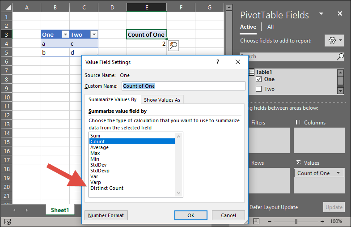Click the help question mark in dialog
The height and width of the screenshot is (227, 351).
coord(218,62)
